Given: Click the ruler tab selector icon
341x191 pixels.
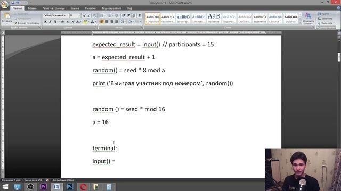Looking at the screenshot, I should pos(3,33).
